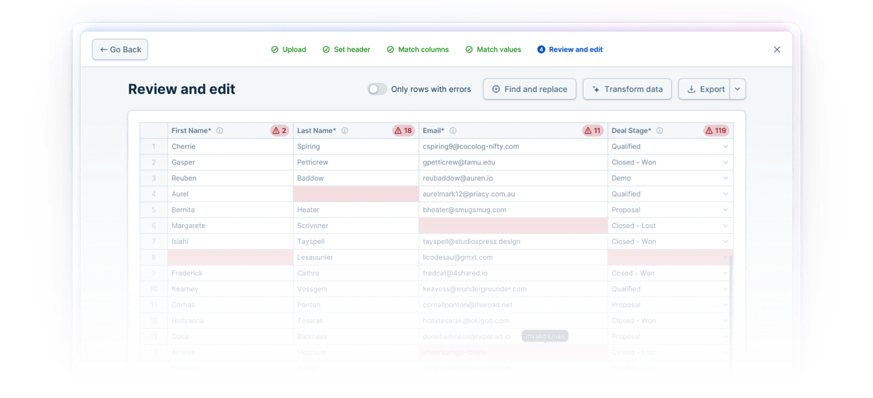873x398 pixels.
Task: Click the blue step icon for Review and edit
Action: point(540,49)
